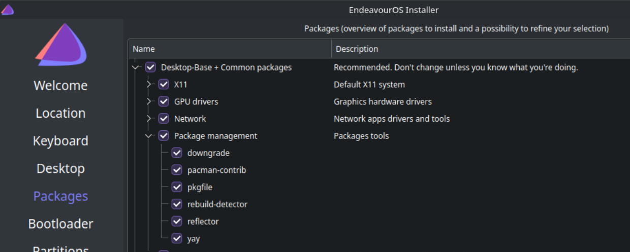Toggle the reflector checkbox
This screenshot has height=252, width=630.
(x=177, y=222)
